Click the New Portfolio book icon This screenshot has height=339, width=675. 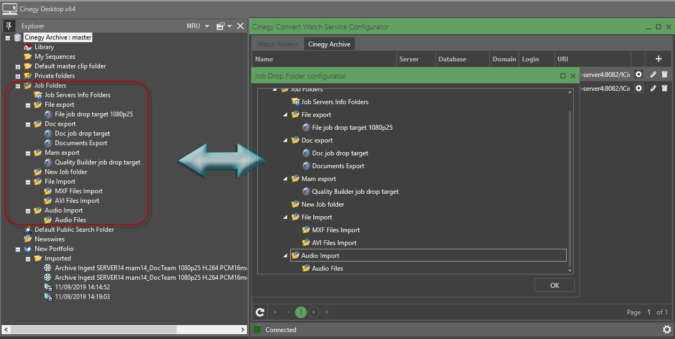28,249
